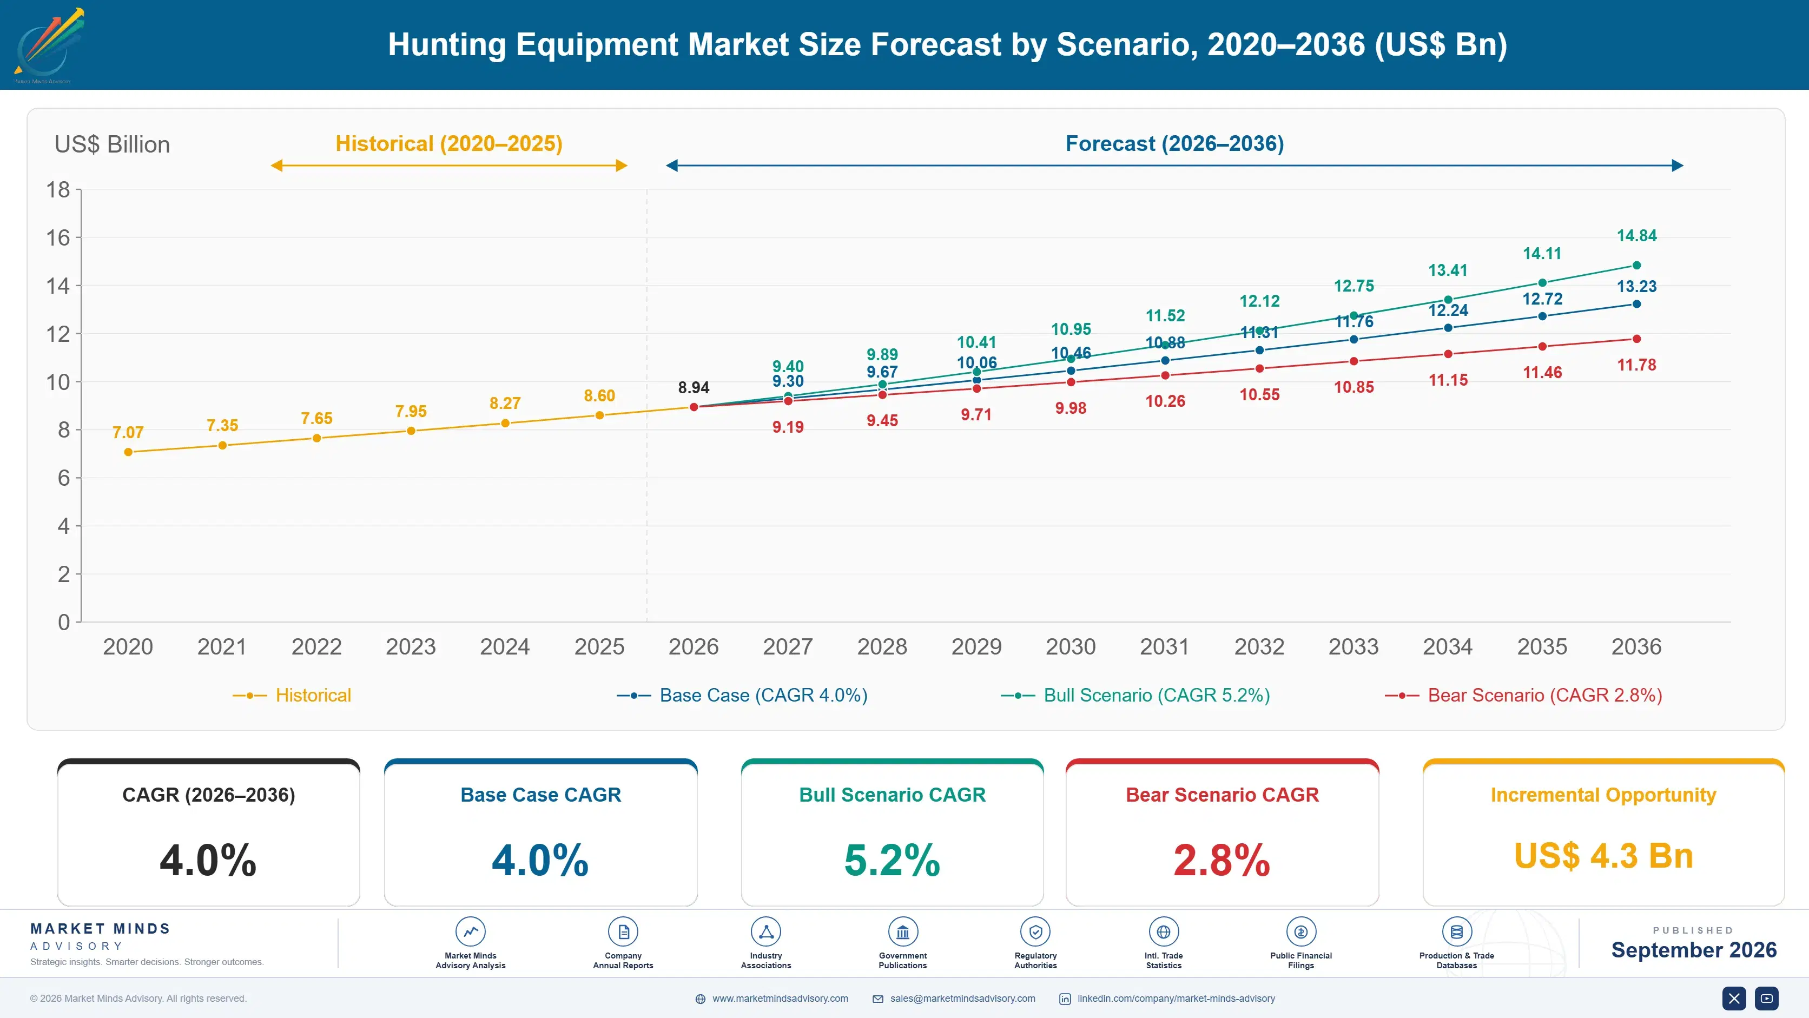Open the X social media icon
This screenshot has height=1018, width=1809.
tap(1734, 999)
